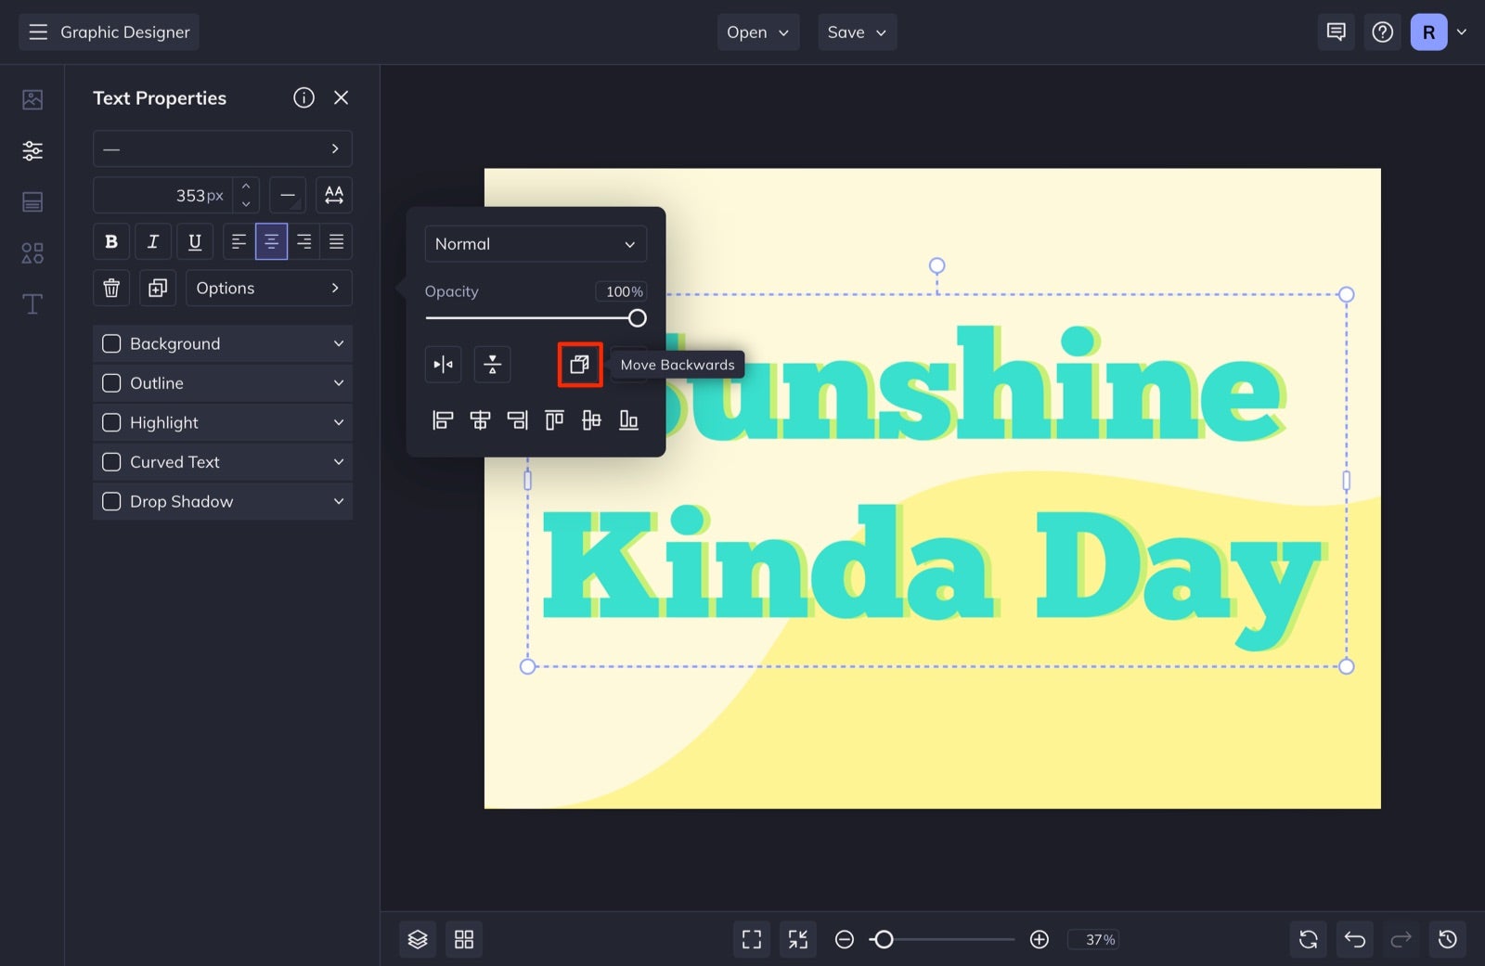
Task: Expand the Background section
Action: tap(338, 343)
